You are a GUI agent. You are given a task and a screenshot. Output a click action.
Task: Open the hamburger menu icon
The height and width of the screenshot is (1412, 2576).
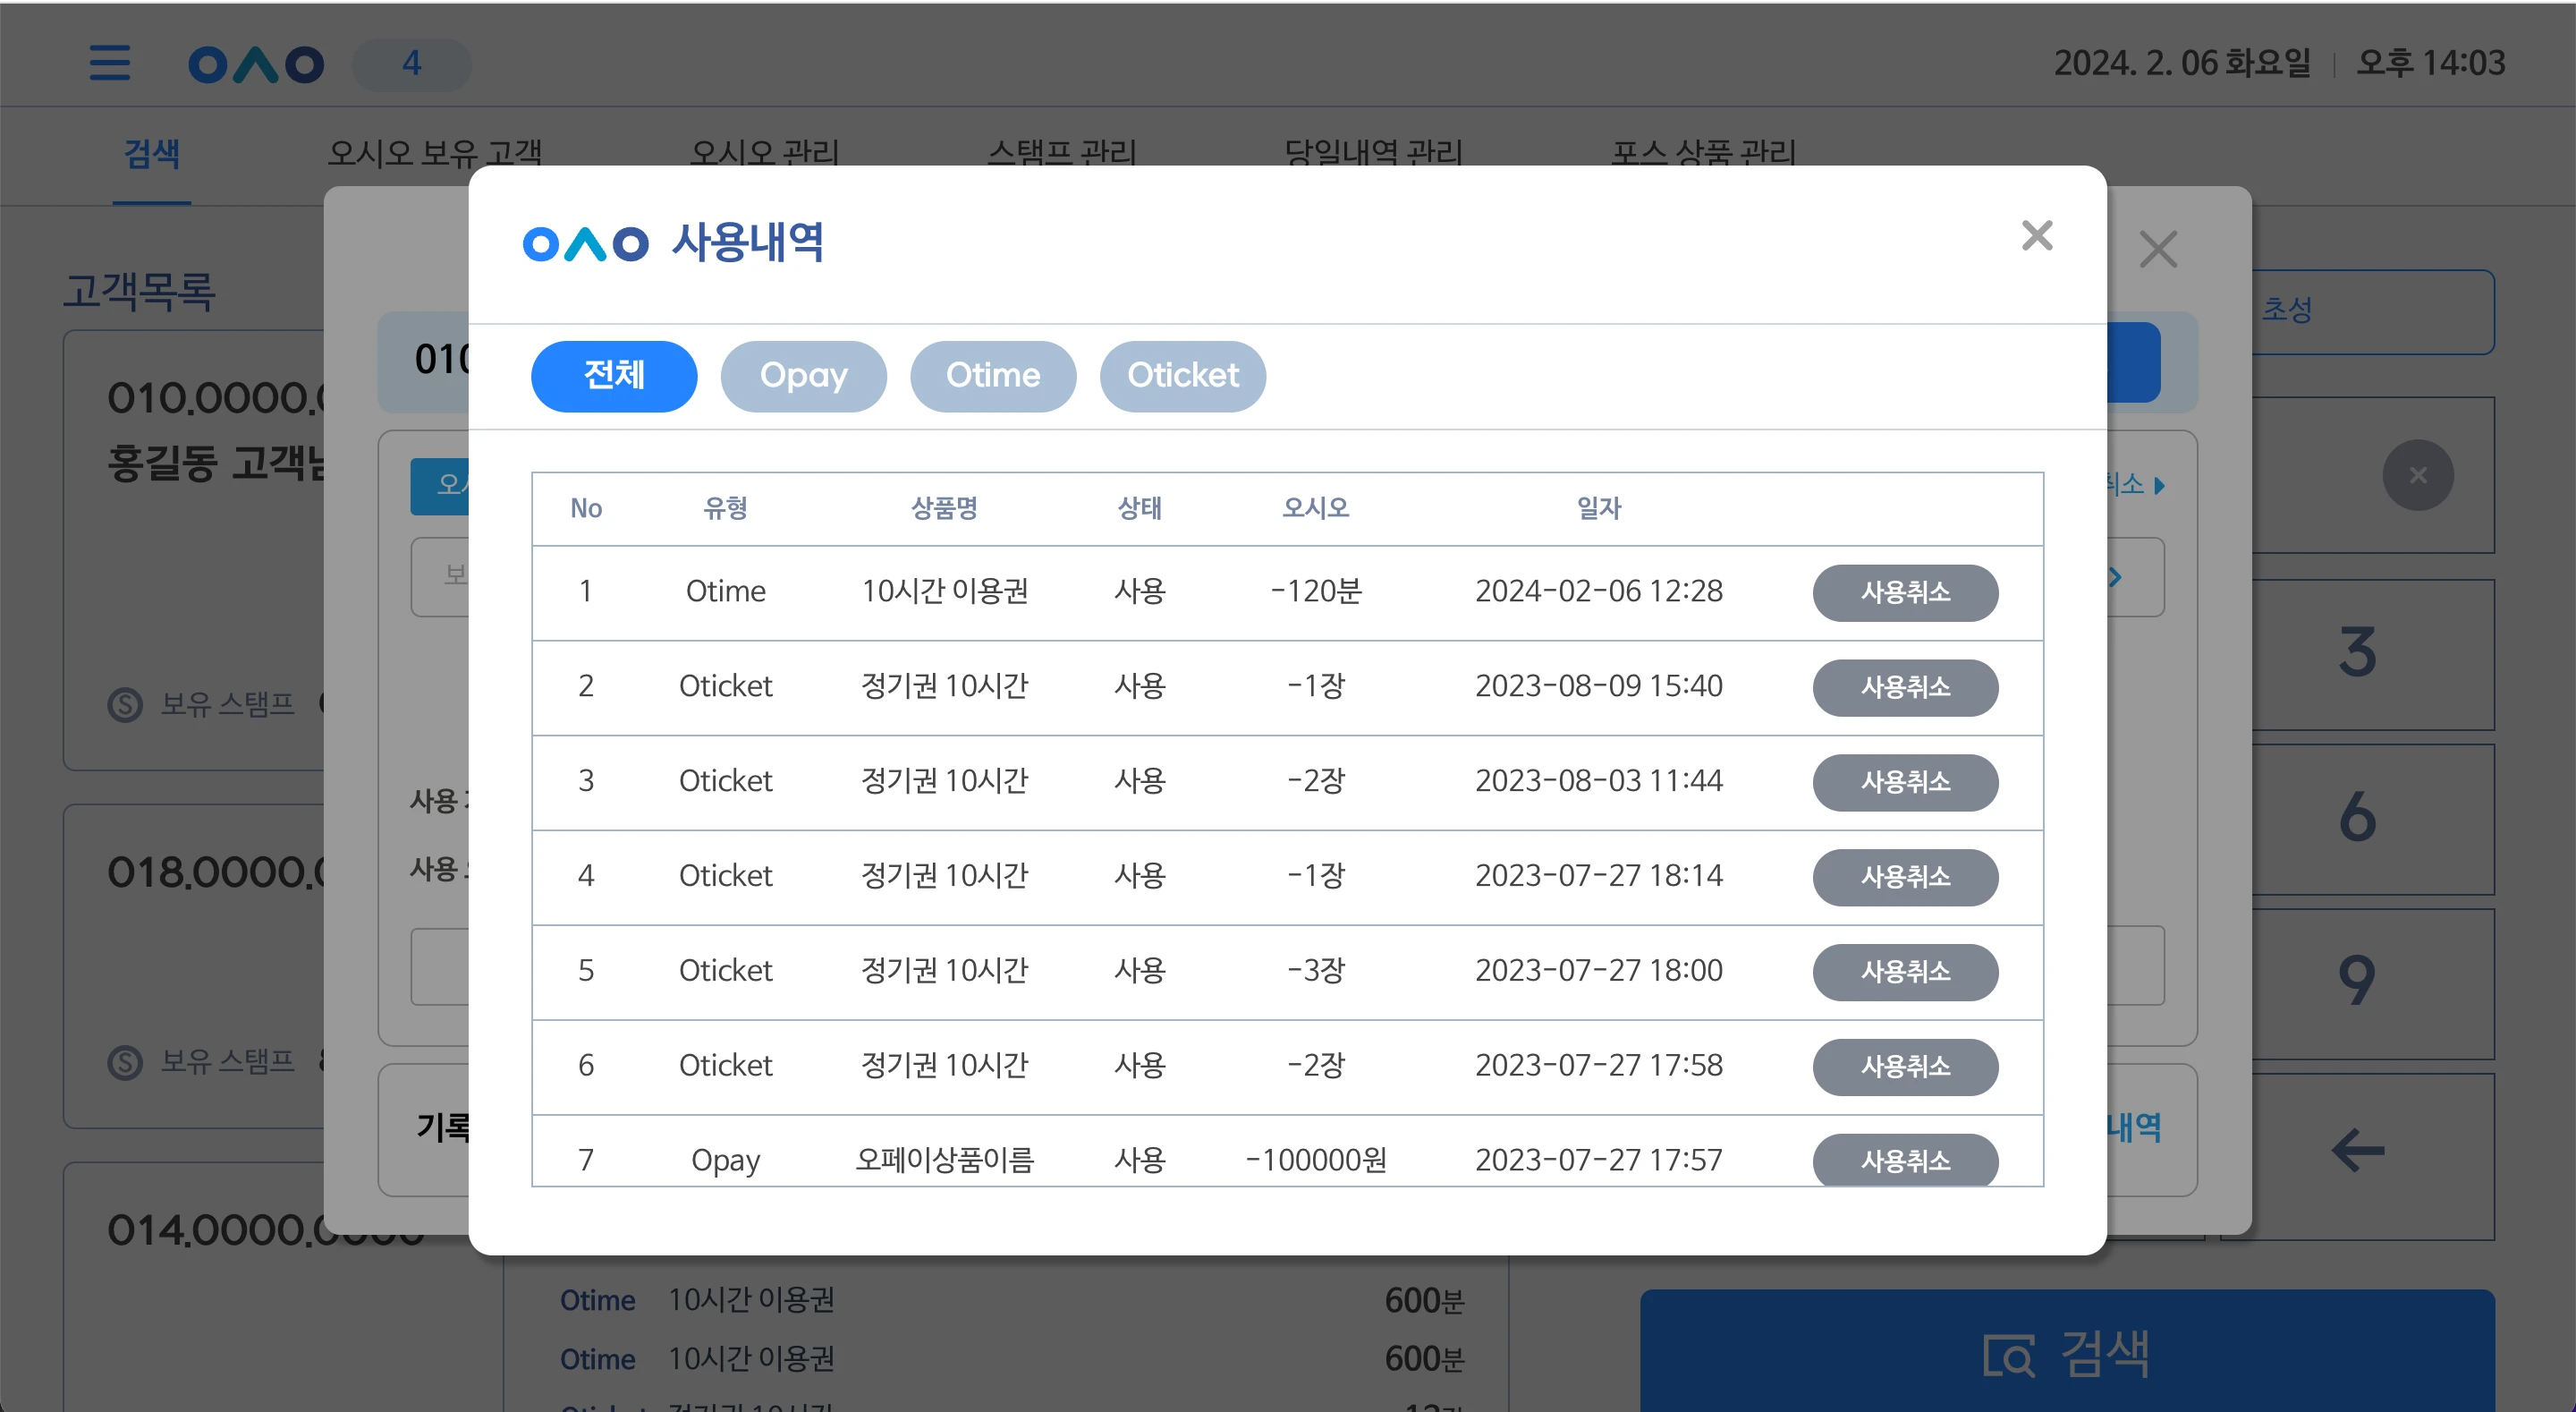tap(109, 63)
